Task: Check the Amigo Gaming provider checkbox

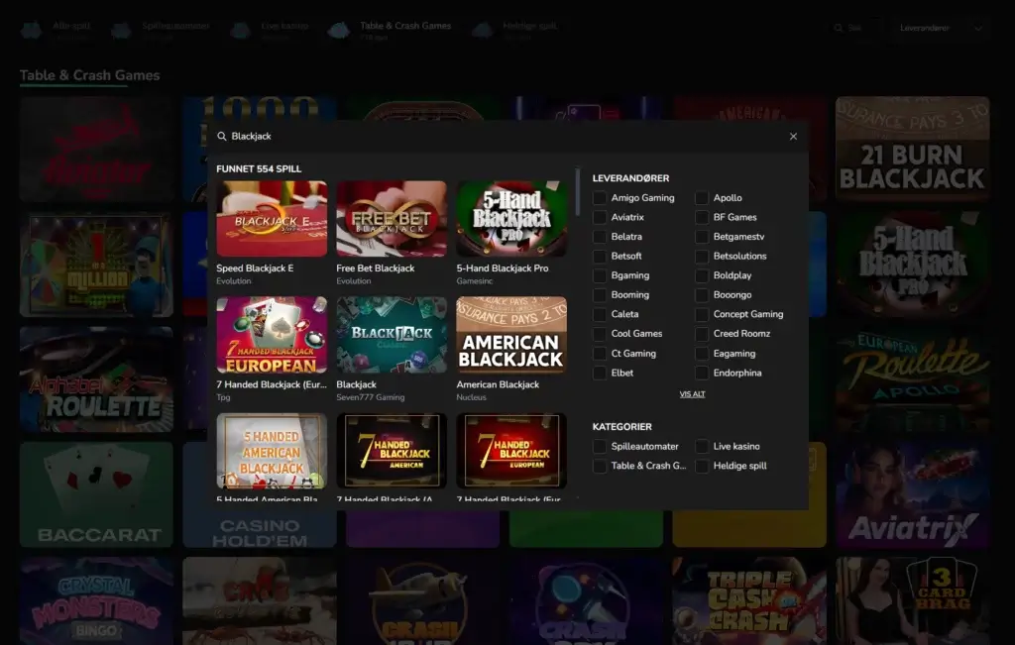Action: (600, 198)
